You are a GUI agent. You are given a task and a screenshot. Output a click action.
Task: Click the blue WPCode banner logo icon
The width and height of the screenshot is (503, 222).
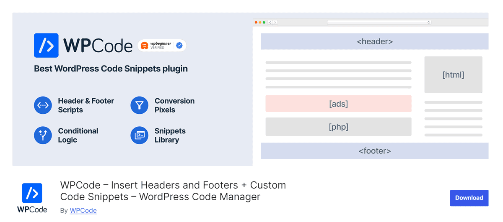(46, 46)
